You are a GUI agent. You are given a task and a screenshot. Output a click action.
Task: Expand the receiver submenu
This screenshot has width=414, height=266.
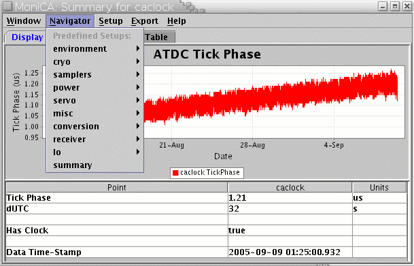tap(94, 139)
